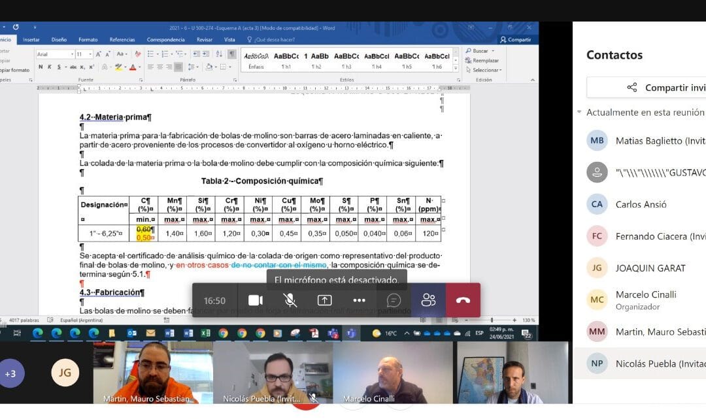Center text alignment icon
The height and width of the screenshot is (419, 706).
(160, 67)
